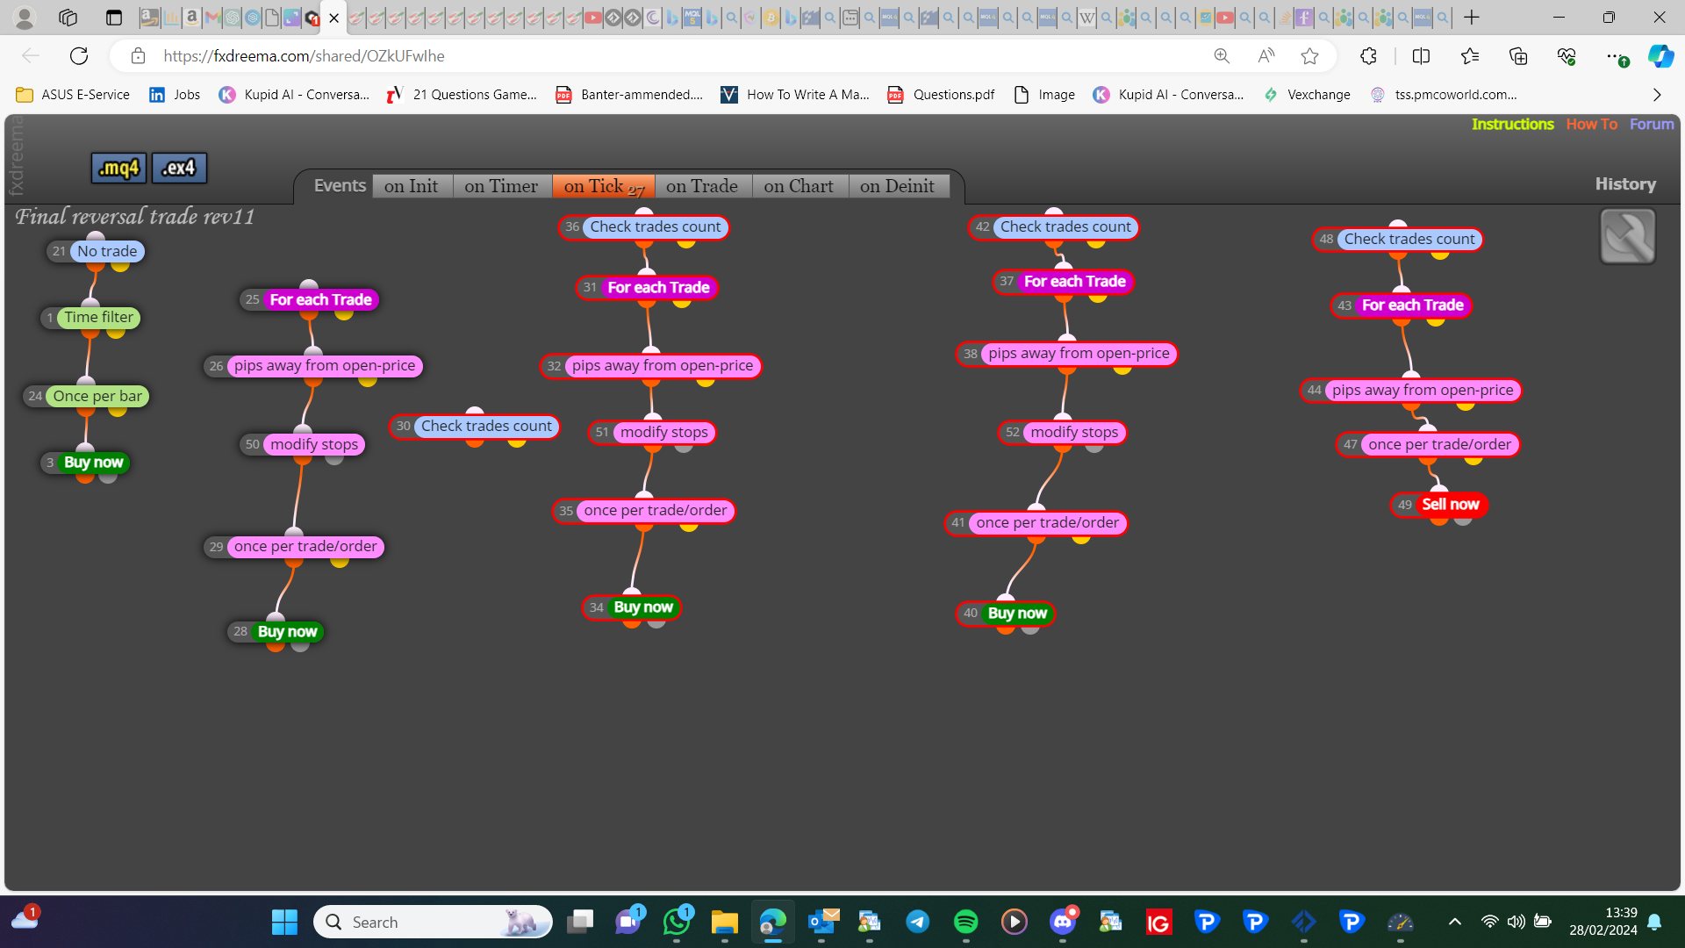Click the taskbar Search box
Viewport: 1685px width, 948px height.
point(433,922)
